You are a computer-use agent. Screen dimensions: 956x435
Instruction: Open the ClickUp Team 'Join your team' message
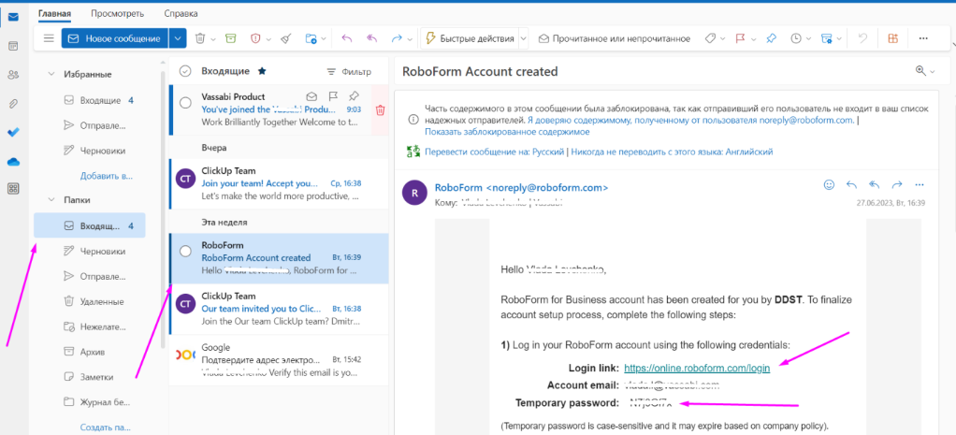(279, 183)
